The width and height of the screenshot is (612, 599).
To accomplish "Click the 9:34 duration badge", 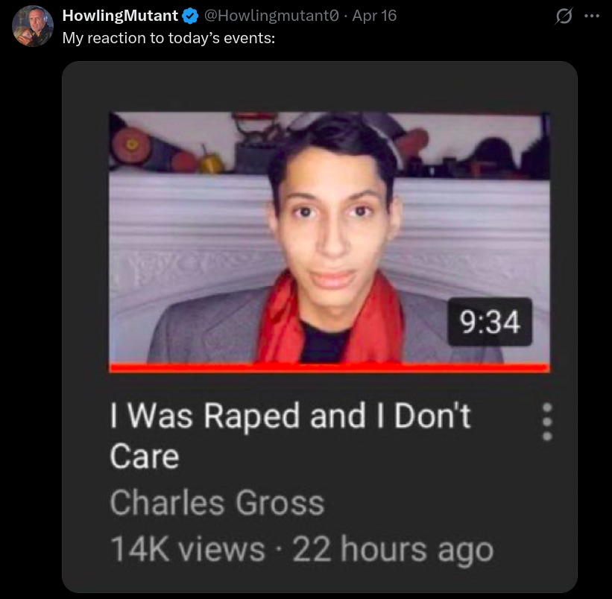I will [x=490, y=322].
